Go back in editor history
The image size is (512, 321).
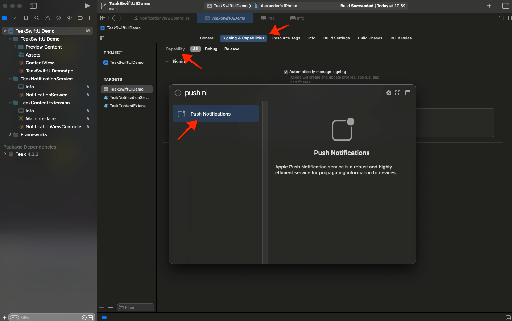[113, 18]
